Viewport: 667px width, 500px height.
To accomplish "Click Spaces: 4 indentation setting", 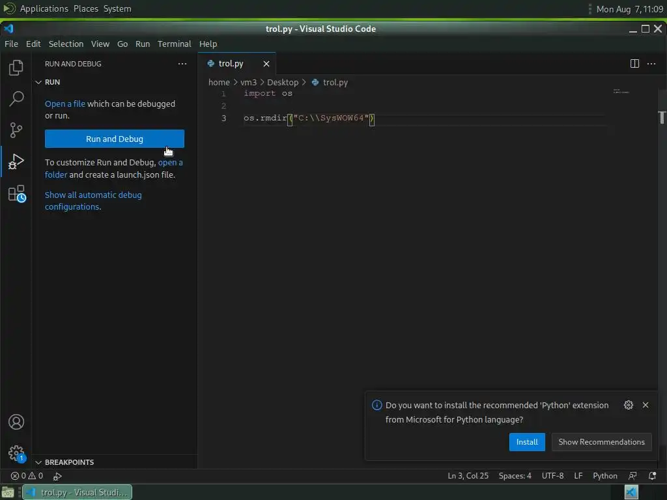I will pyautogui.click(x=515, y=476).
